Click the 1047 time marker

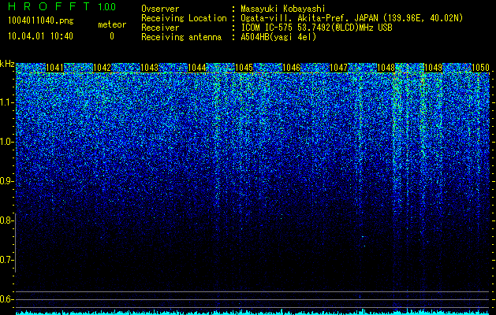(338, 68)
